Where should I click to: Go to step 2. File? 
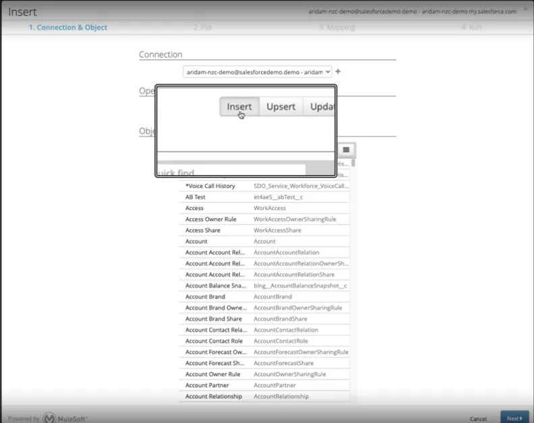(203, 27)
